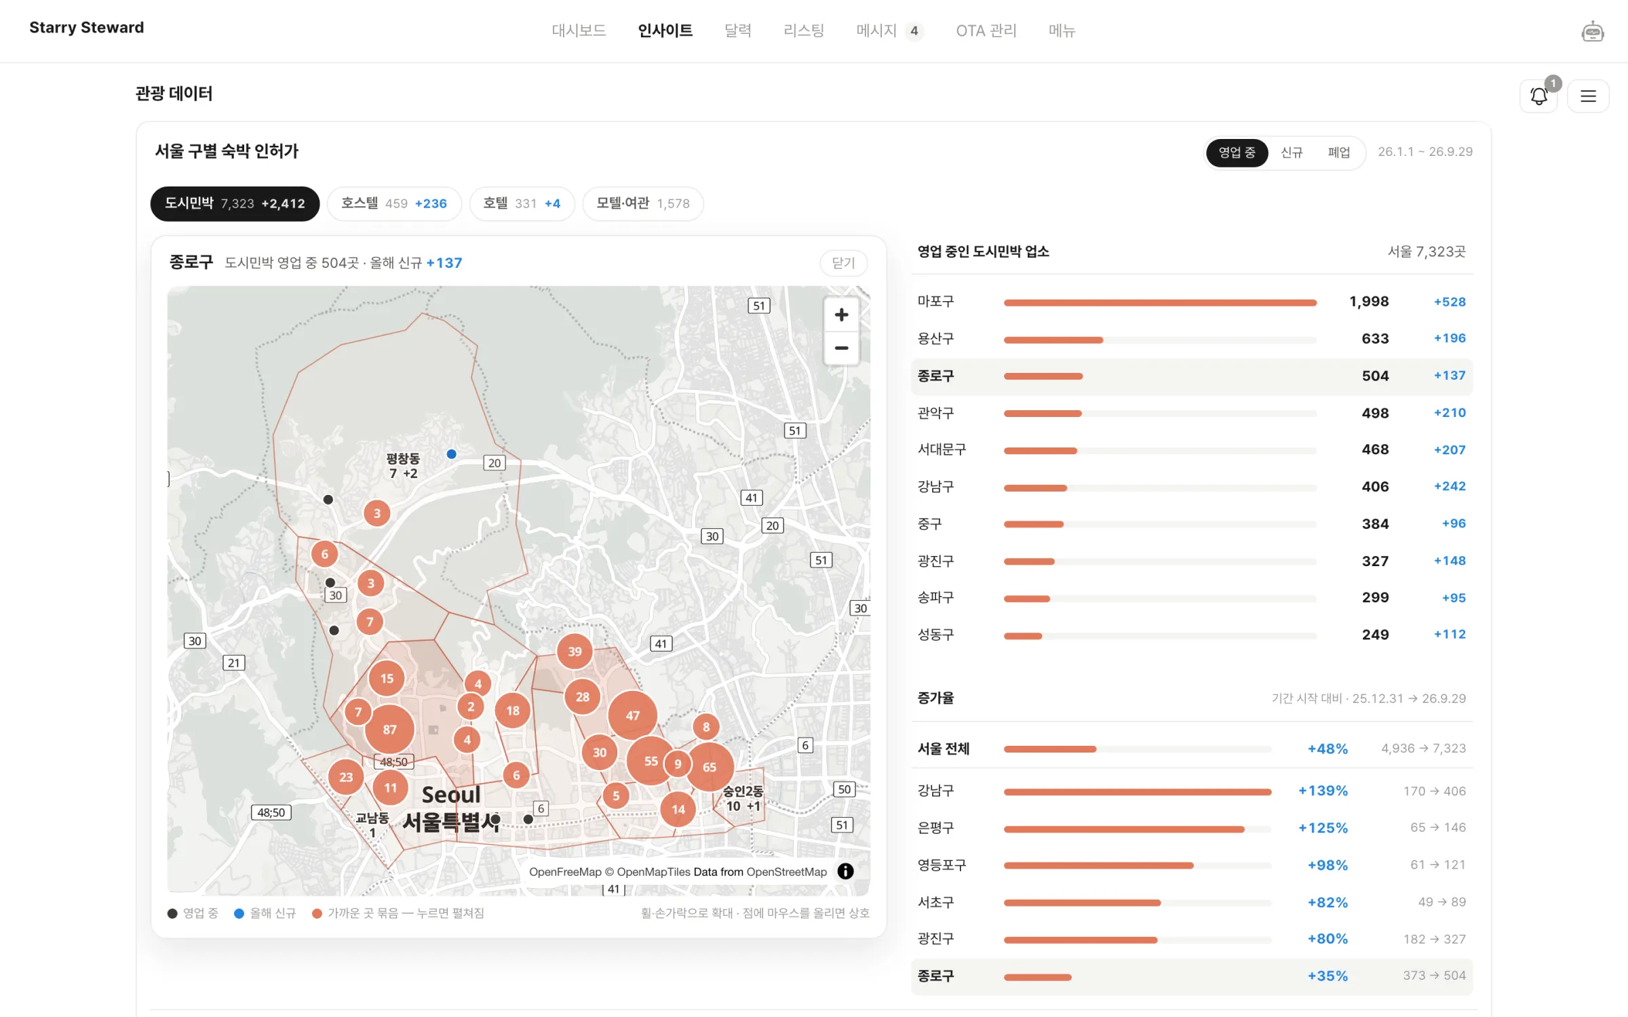The width and height of the screenshot is (1628, 1017).
Task: Open the notifications bell
Action: coord(1538,96)
